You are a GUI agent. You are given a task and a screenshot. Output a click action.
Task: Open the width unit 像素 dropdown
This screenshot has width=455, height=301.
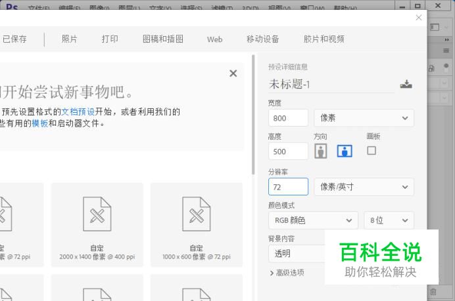click(x=364, y=118)
